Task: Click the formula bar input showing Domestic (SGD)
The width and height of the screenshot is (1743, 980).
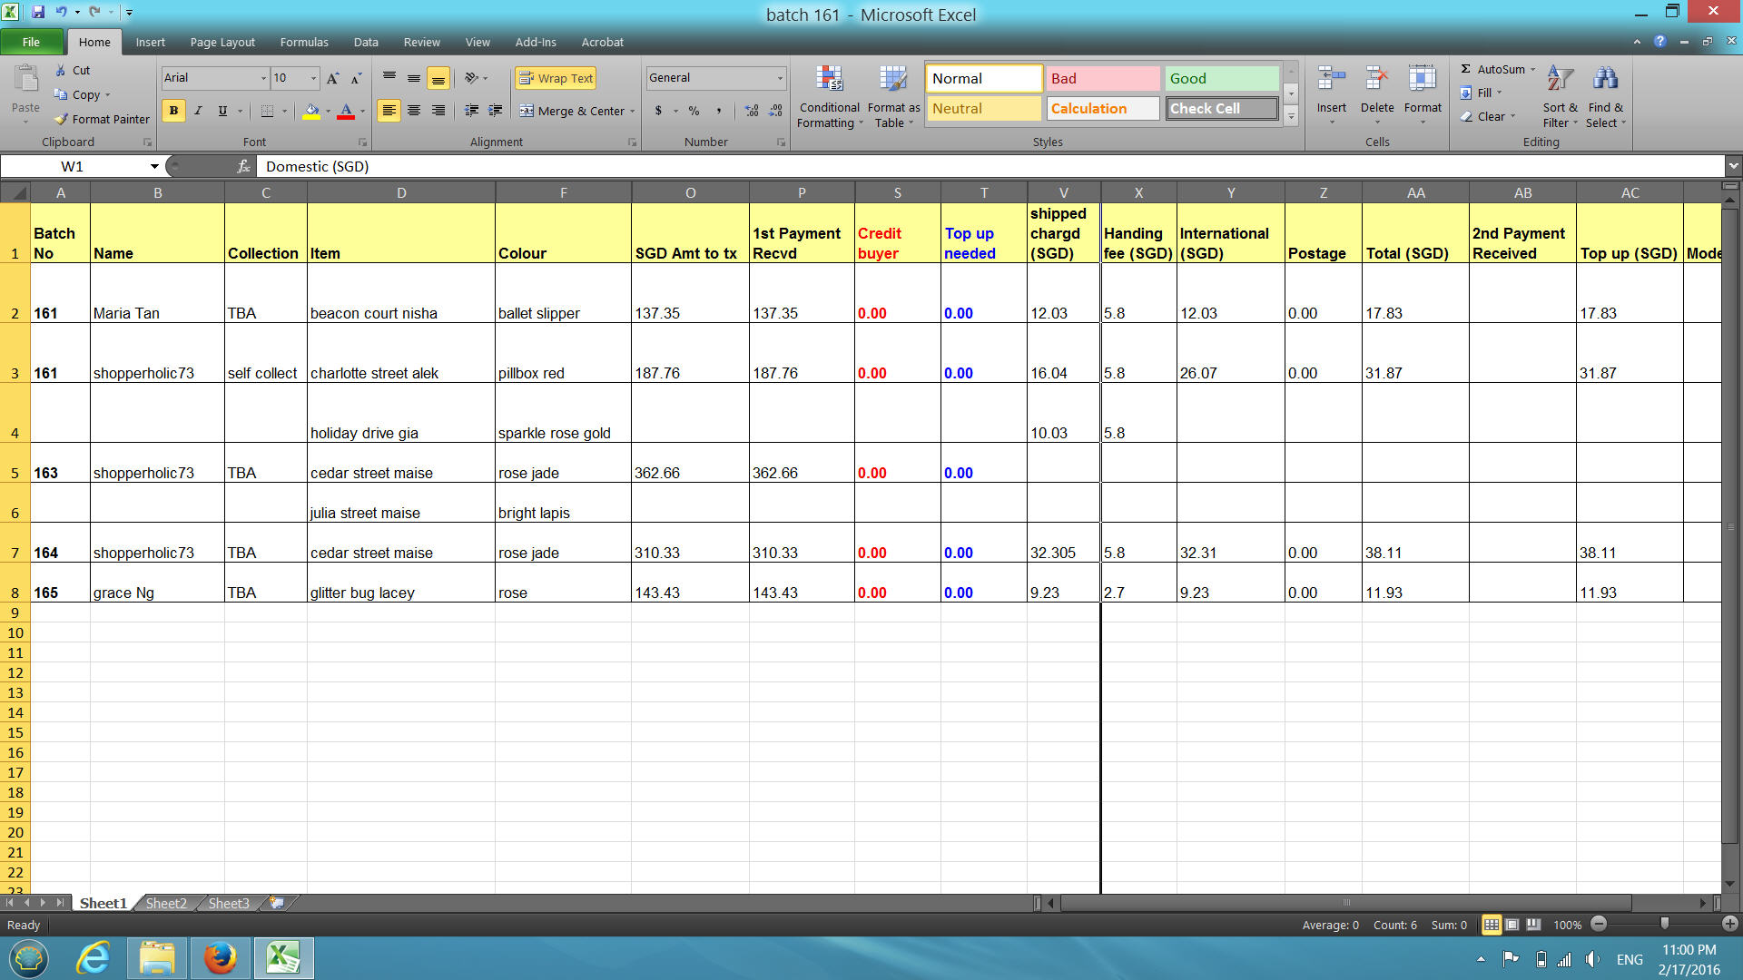Action: [x=991, y=166]
